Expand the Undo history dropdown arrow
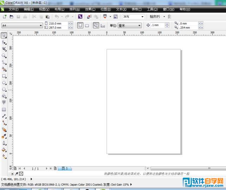 click(62, 17)
